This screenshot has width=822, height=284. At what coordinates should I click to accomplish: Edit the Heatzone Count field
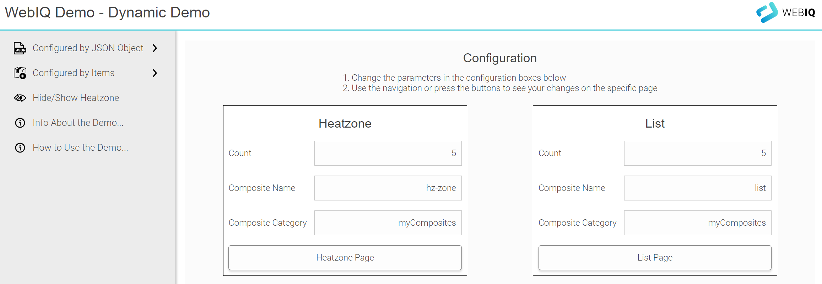tap(388, 153)
